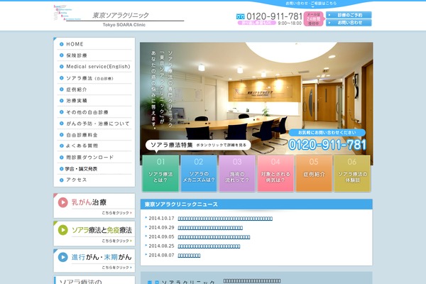
Task: Open the ソアラ療法と免疫療法 banner
Action: (94, 234)
